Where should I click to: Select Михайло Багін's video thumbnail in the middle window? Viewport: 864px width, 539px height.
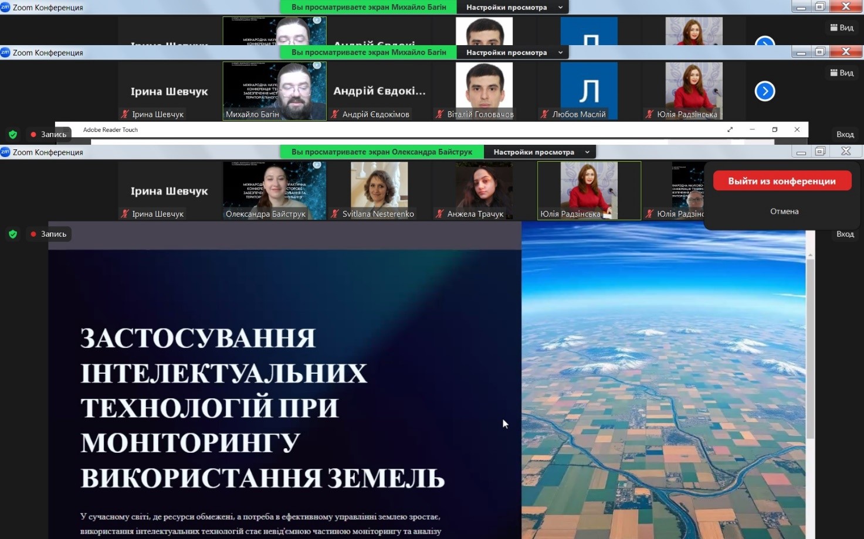(275, 91)
